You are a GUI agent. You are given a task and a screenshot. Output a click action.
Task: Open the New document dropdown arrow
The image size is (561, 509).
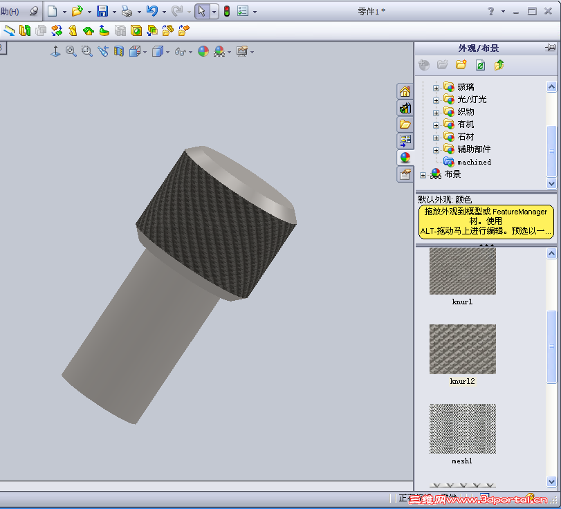pos(64,12)
